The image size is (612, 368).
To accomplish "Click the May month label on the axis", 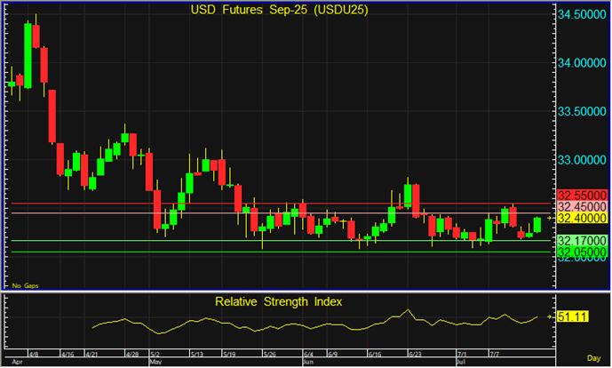I will pos(155,363).
